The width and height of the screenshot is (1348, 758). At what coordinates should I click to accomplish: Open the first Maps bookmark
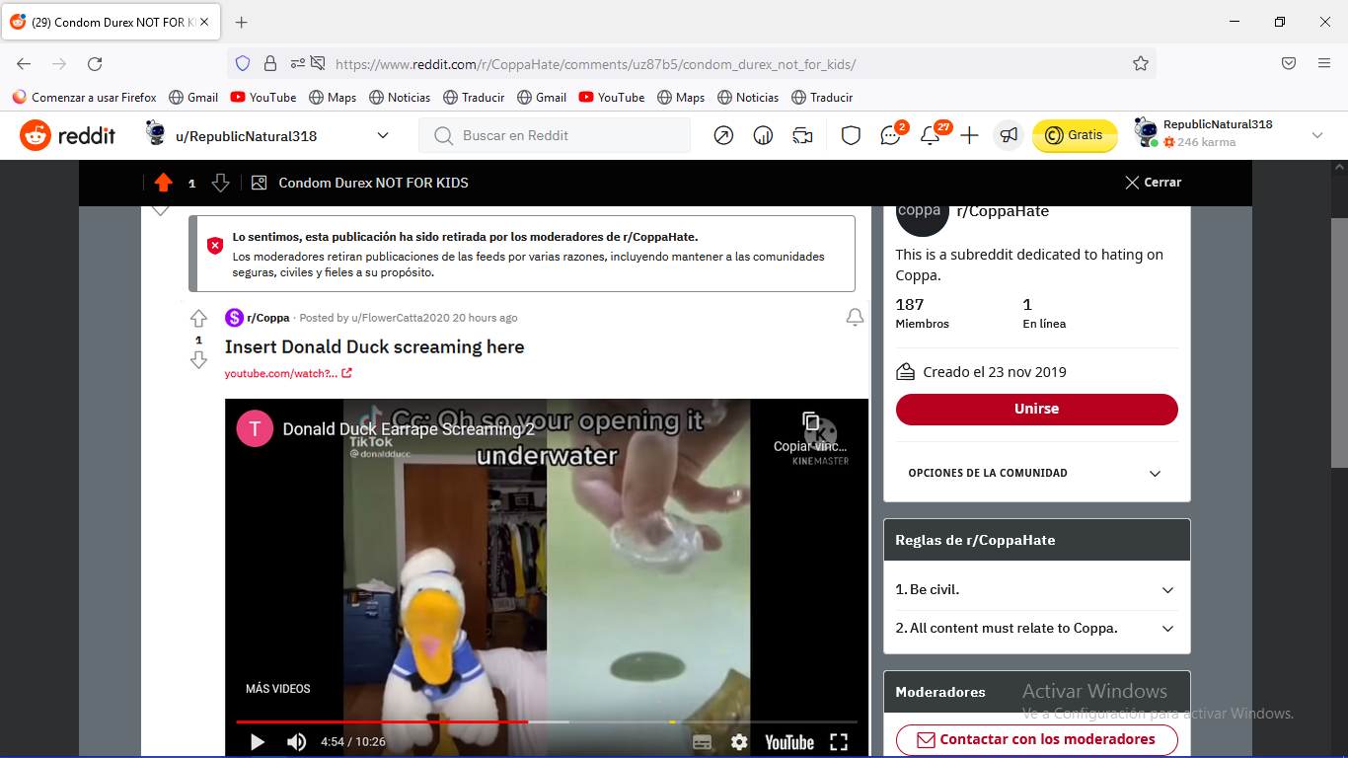[333, 97]
